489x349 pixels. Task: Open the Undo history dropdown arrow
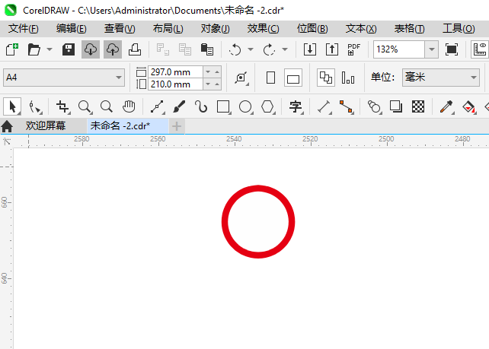pos(251,49)
